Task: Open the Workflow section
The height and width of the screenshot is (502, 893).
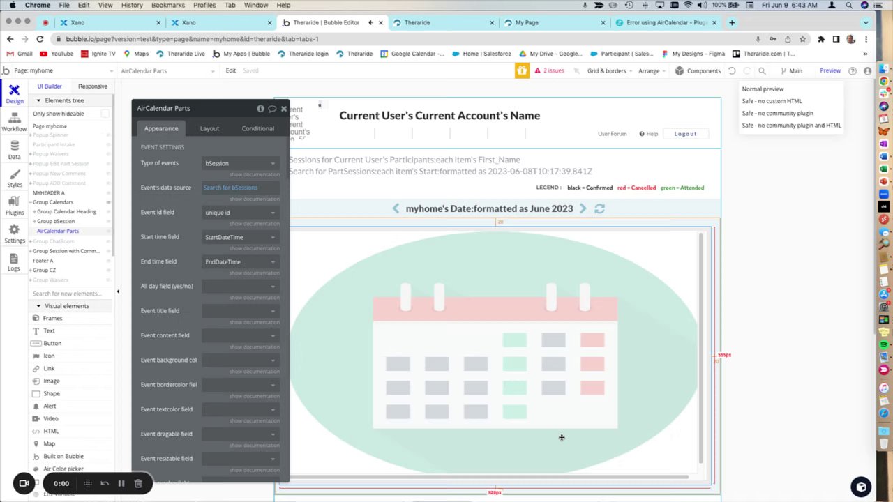Action: coord(14,123)
